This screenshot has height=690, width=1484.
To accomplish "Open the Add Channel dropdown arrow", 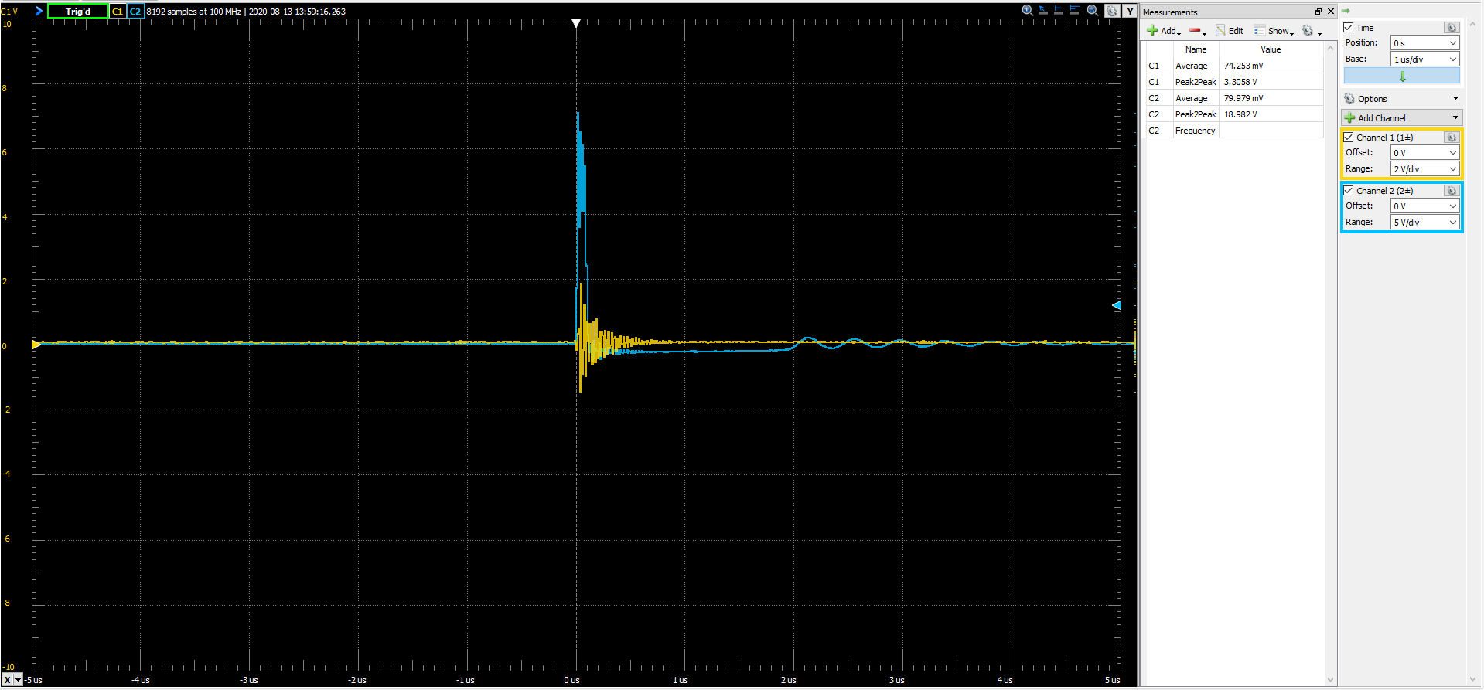I will [x=1456, y=118].
